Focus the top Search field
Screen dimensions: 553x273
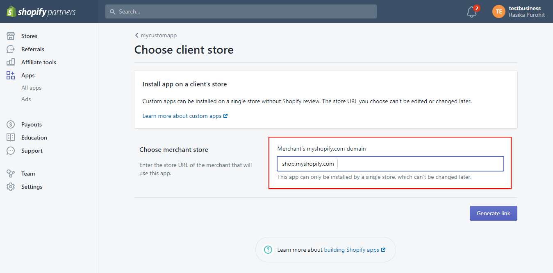(241, 11)
